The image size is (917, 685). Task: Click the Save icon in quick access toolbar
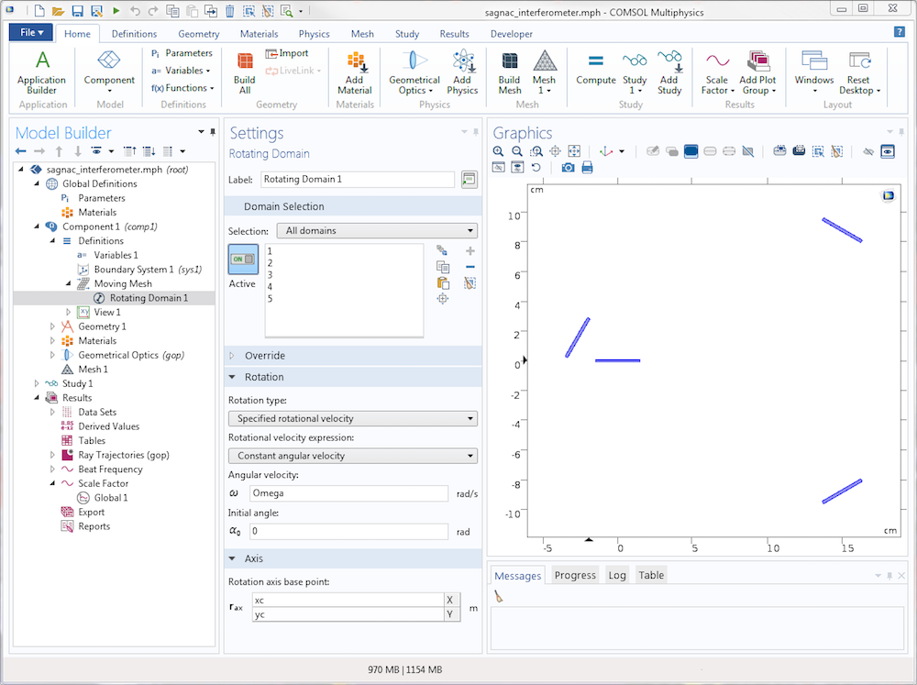click(x=77, y=11)
